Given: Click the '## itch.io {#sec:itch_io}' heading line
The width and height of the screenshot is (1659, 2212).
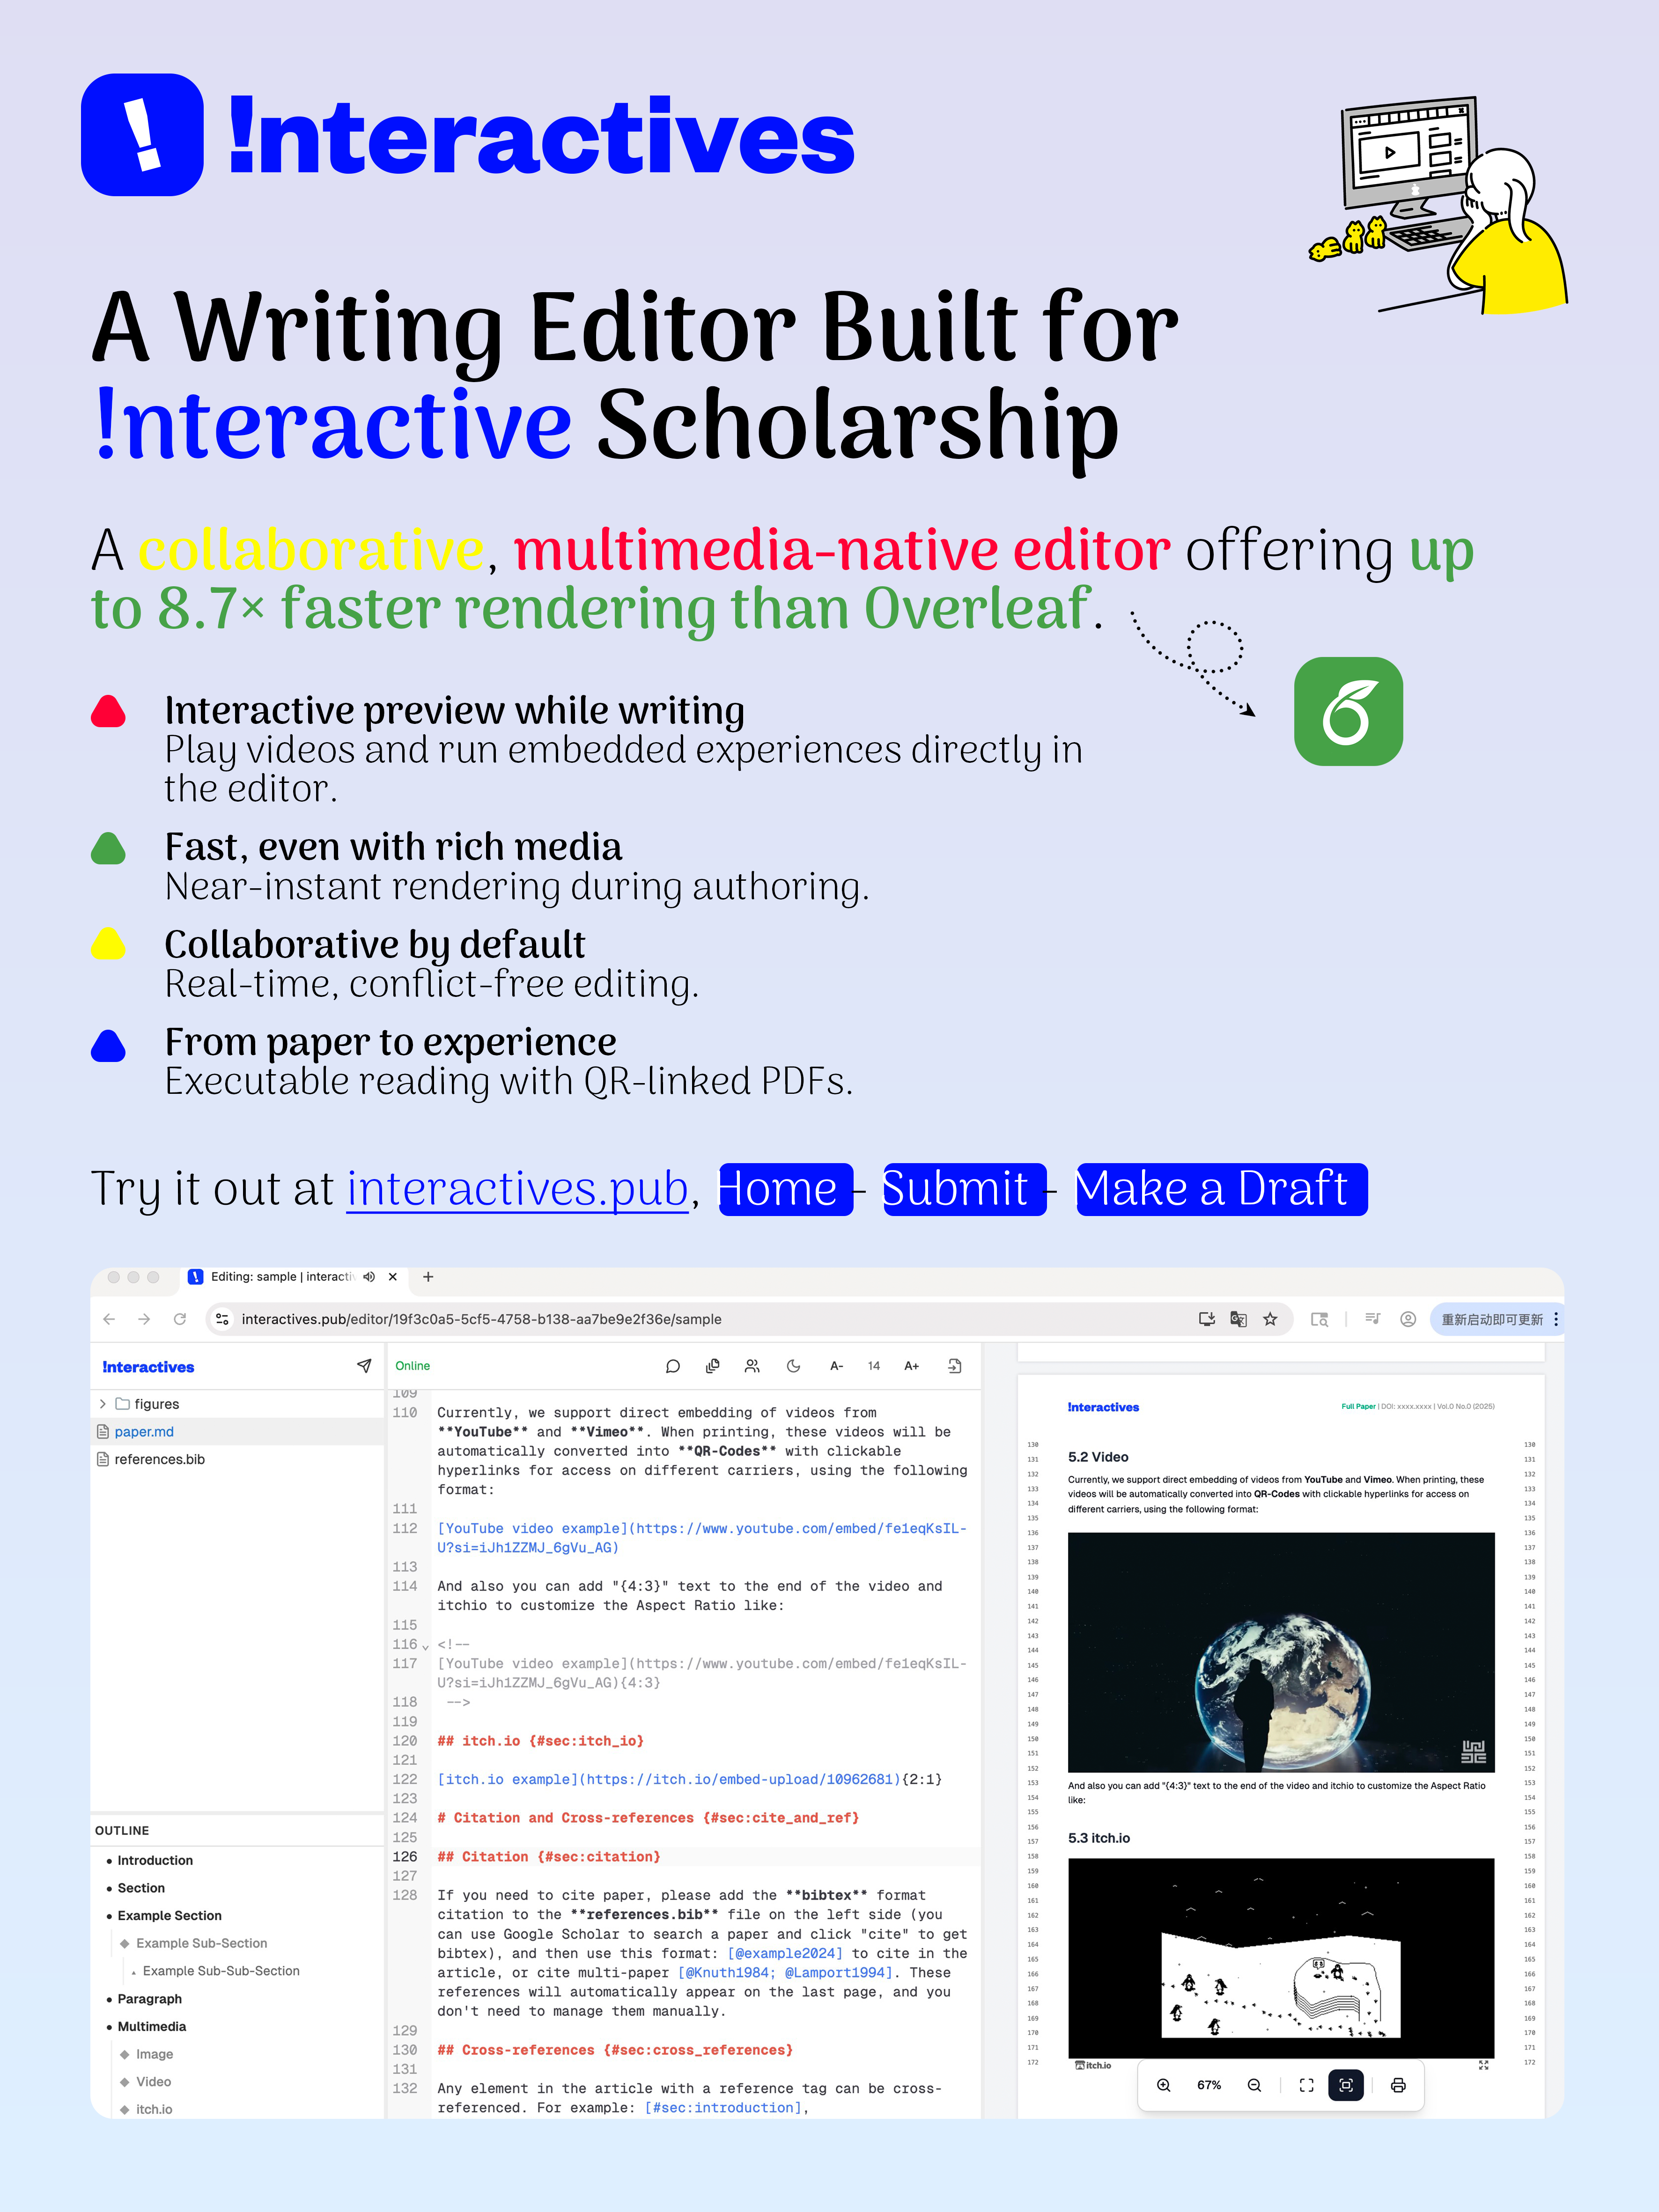Looking at the screenshot, I should (x=541, y=1741).
